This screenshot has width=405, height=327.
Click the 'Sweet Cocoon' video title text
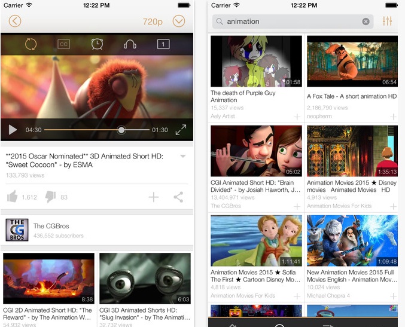click(84, 160)
